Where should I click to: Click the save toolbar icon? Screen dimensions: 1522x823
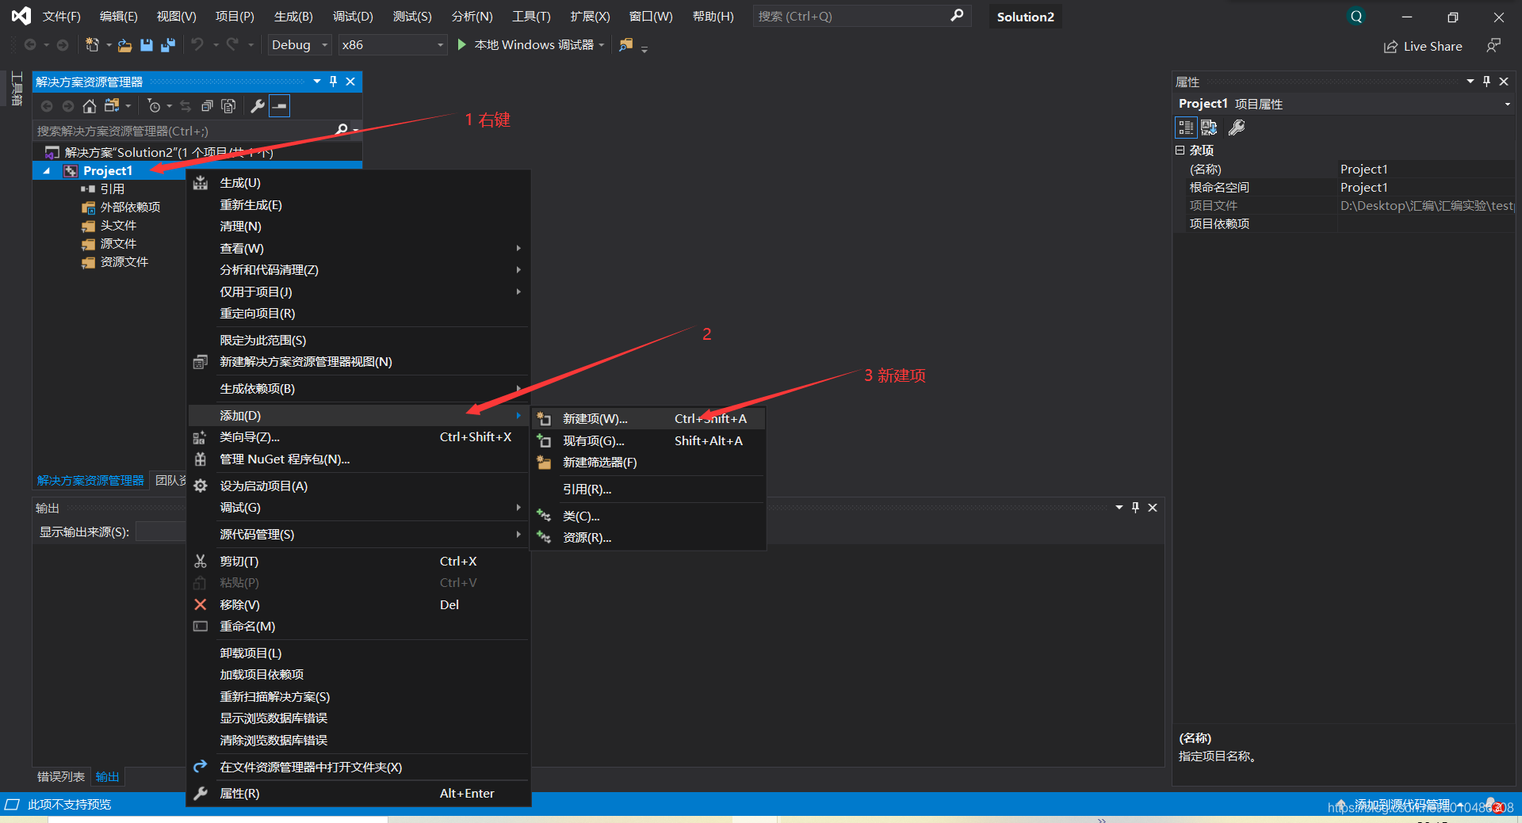click(x=146, y=45)
